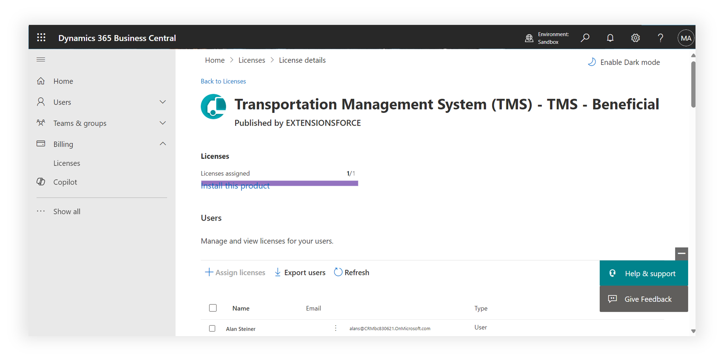724x361 pixels.
Task: Open the search icon in the top bar
Action: [x=585, y=38]
